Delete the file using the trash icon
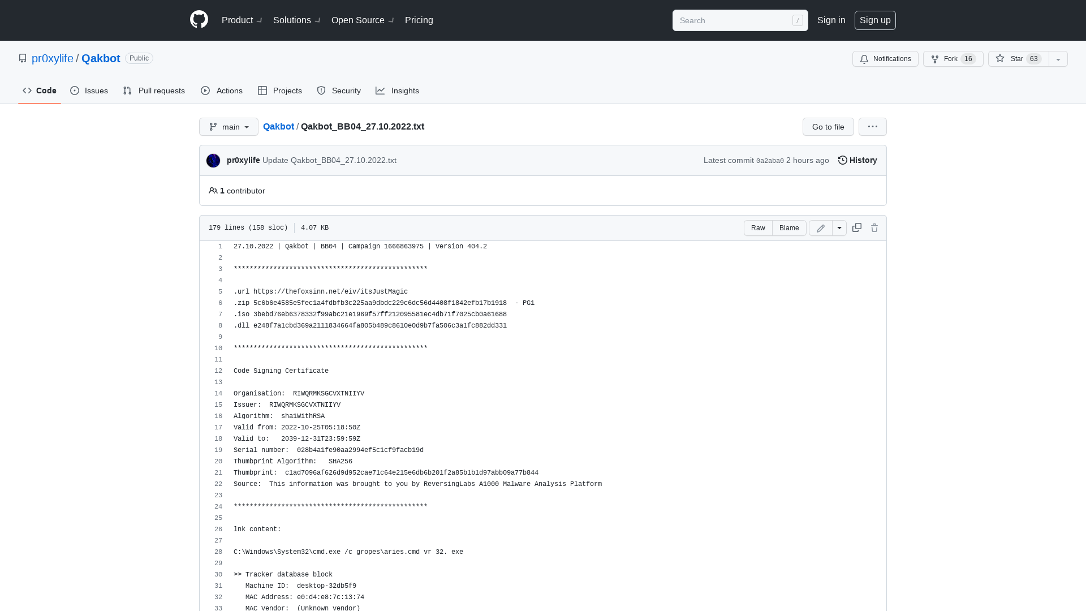This screenshot has height=611, width=1086. click(874, 227)
